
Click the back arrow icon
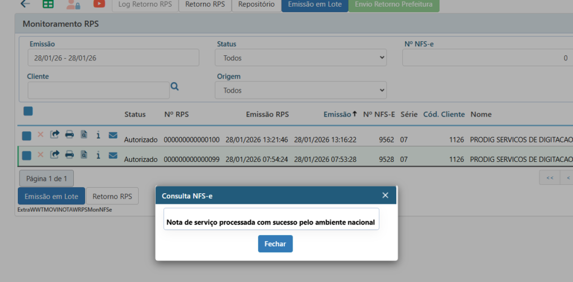(25, 4)
